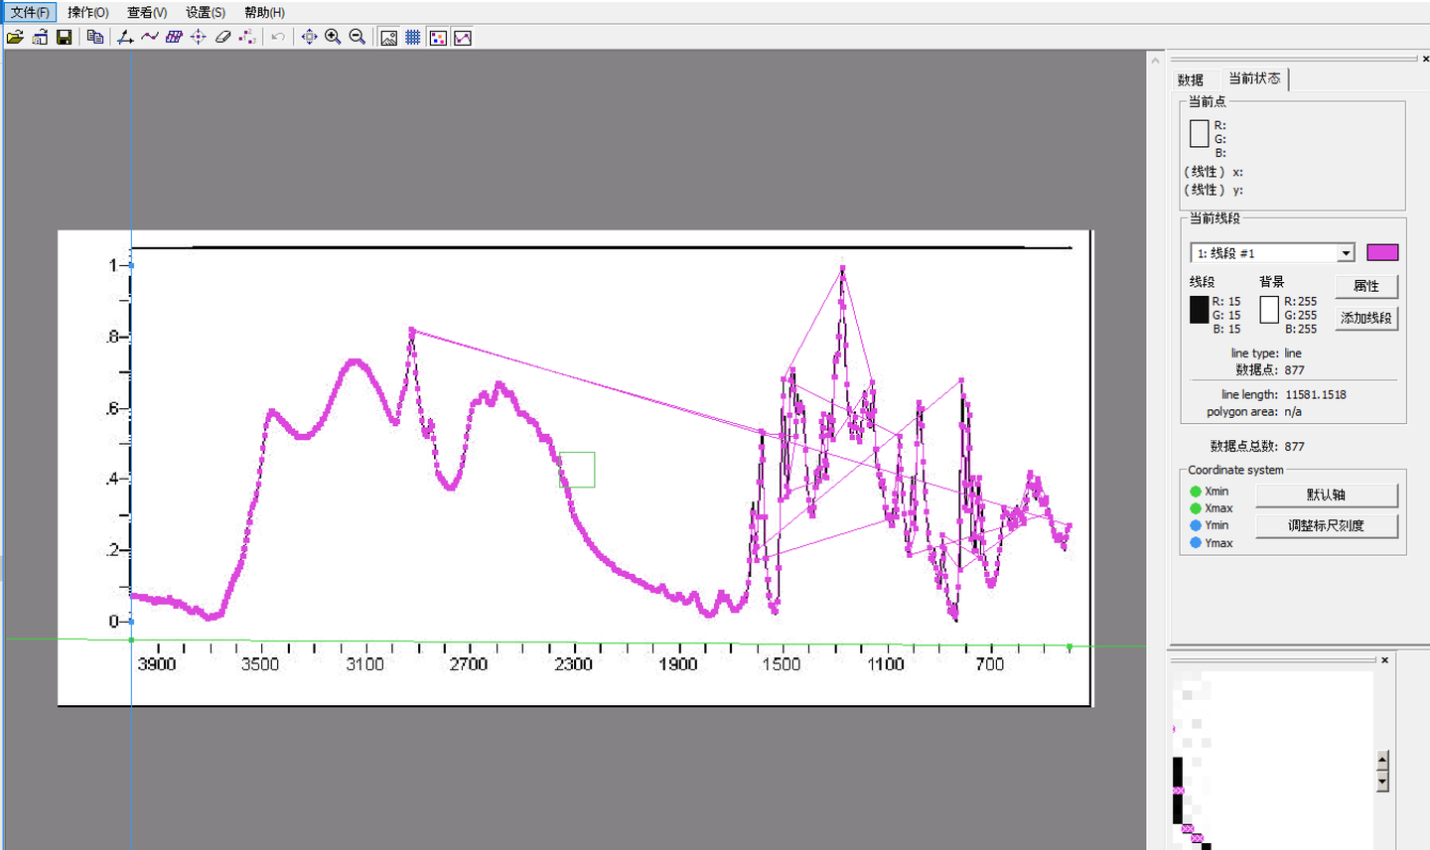Screen dimensions: 1430x850
Task: Choose the point capture crosshair tool
Action: coord(199,38)
